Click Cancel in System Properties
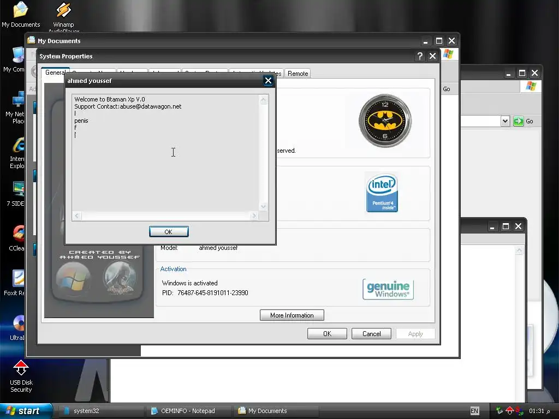Image resolution: width=559 pixels, height=419 pixels. click(371, 333)
